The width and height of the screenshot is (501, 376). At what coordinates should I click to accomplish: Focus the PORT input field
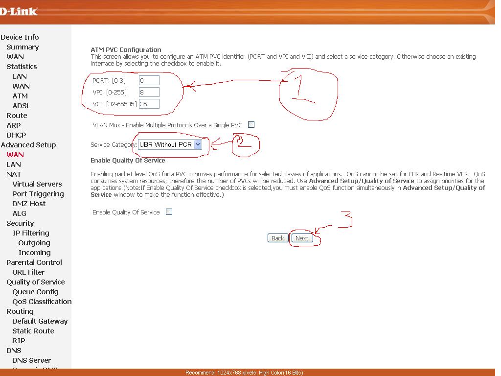[x=149, y=80]
